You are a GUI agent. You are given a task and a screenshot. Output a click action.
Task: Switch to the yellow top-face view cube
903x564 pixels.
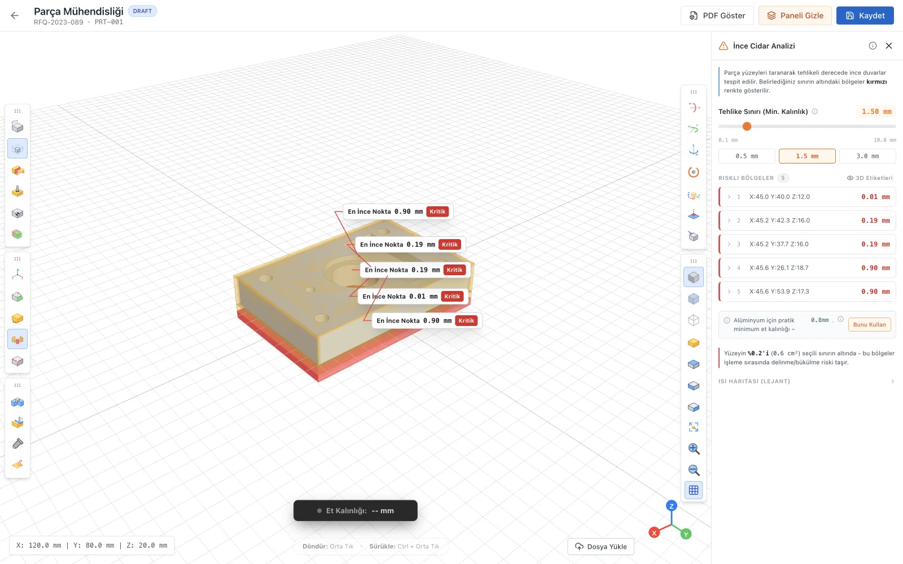[x=694, y=343]
